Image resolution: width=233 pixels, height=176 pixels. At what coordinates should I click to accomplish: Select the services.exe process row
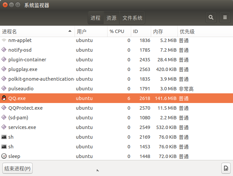pos(116,127)
